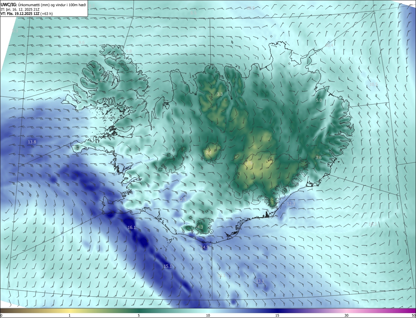416x318 pixels.
Task: Click the colorbar tick label 10
Action: pos(208,316)
